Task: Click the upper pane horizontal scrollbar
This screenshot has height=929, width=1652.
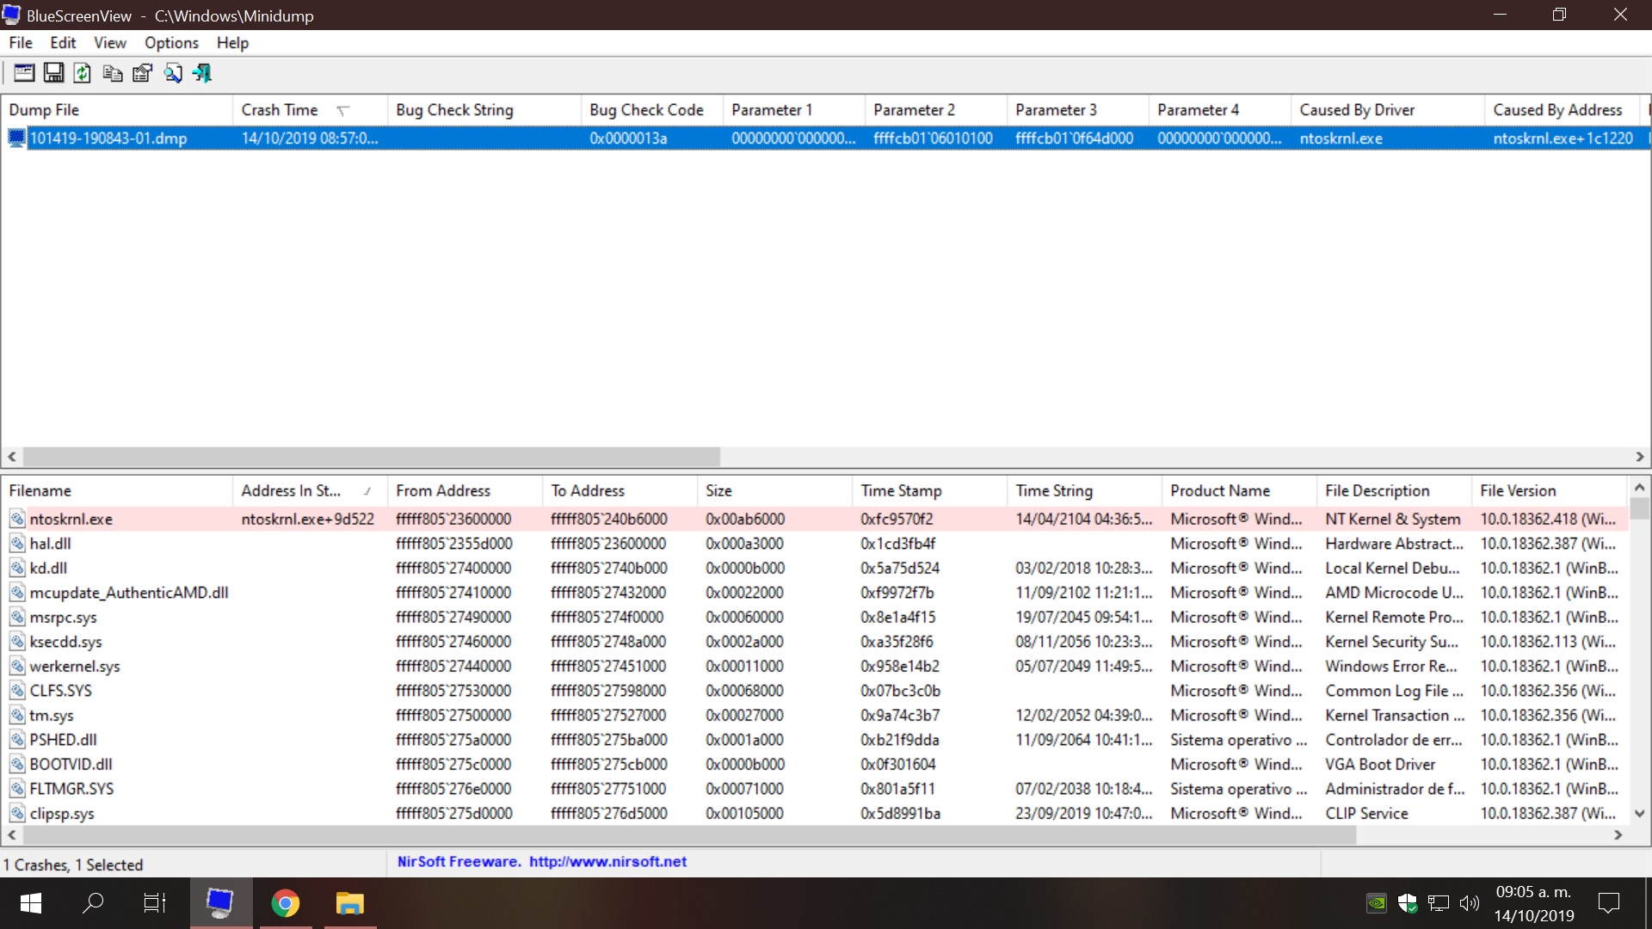Action: click(x=370, y=457)
